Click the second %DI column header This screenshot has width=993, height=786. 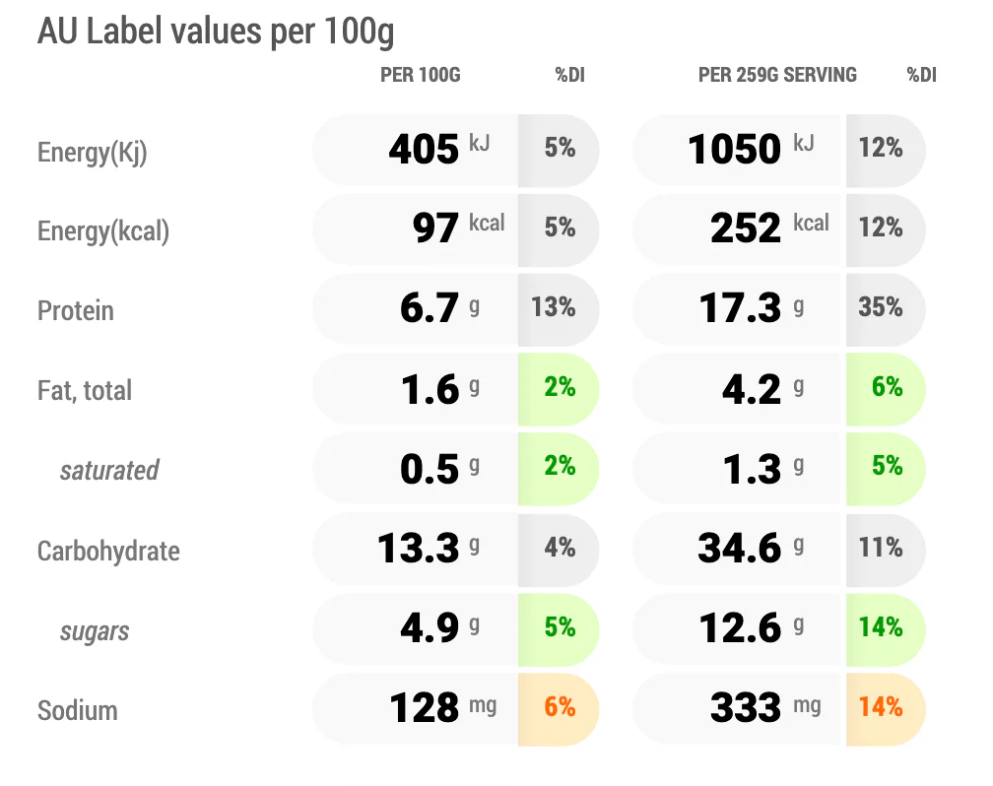click(921, 75)
